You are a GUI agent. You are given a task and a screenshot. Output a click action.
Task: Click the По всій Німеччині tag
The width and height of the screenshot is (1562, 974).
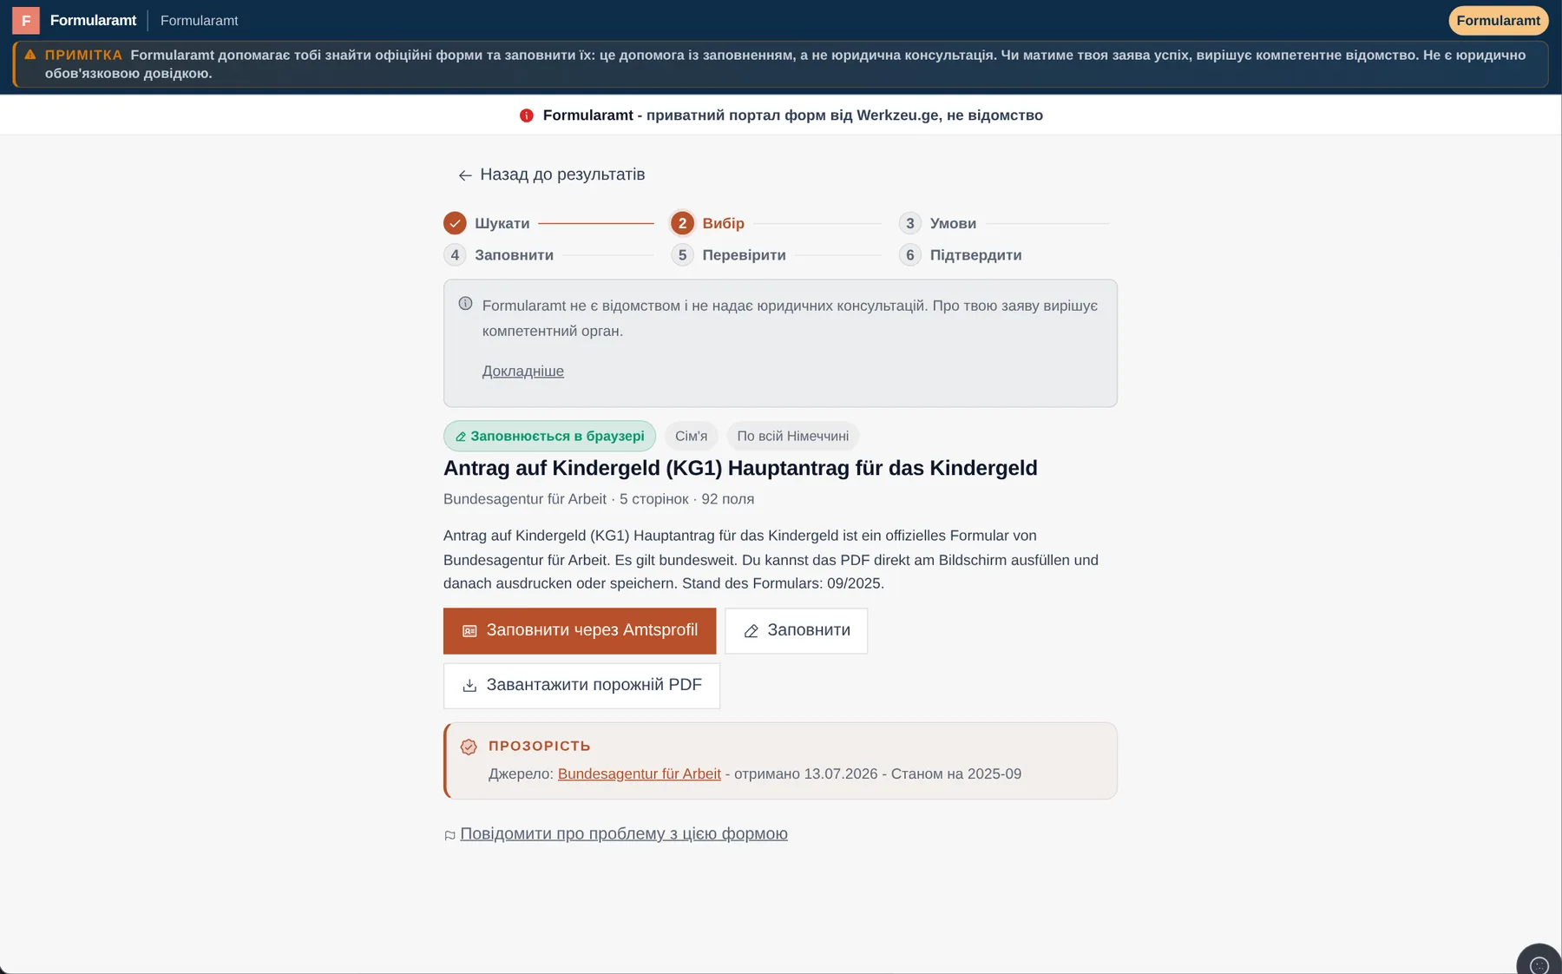(793, 436)
